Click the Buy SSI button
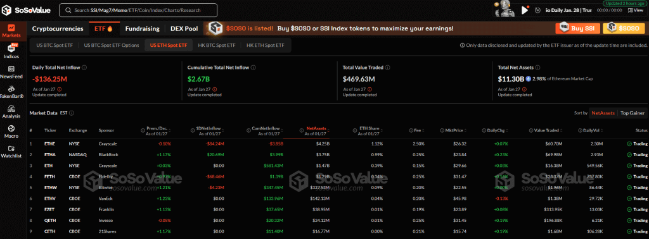The width and height of the screenshot is (649, 239). pos(578,28)
